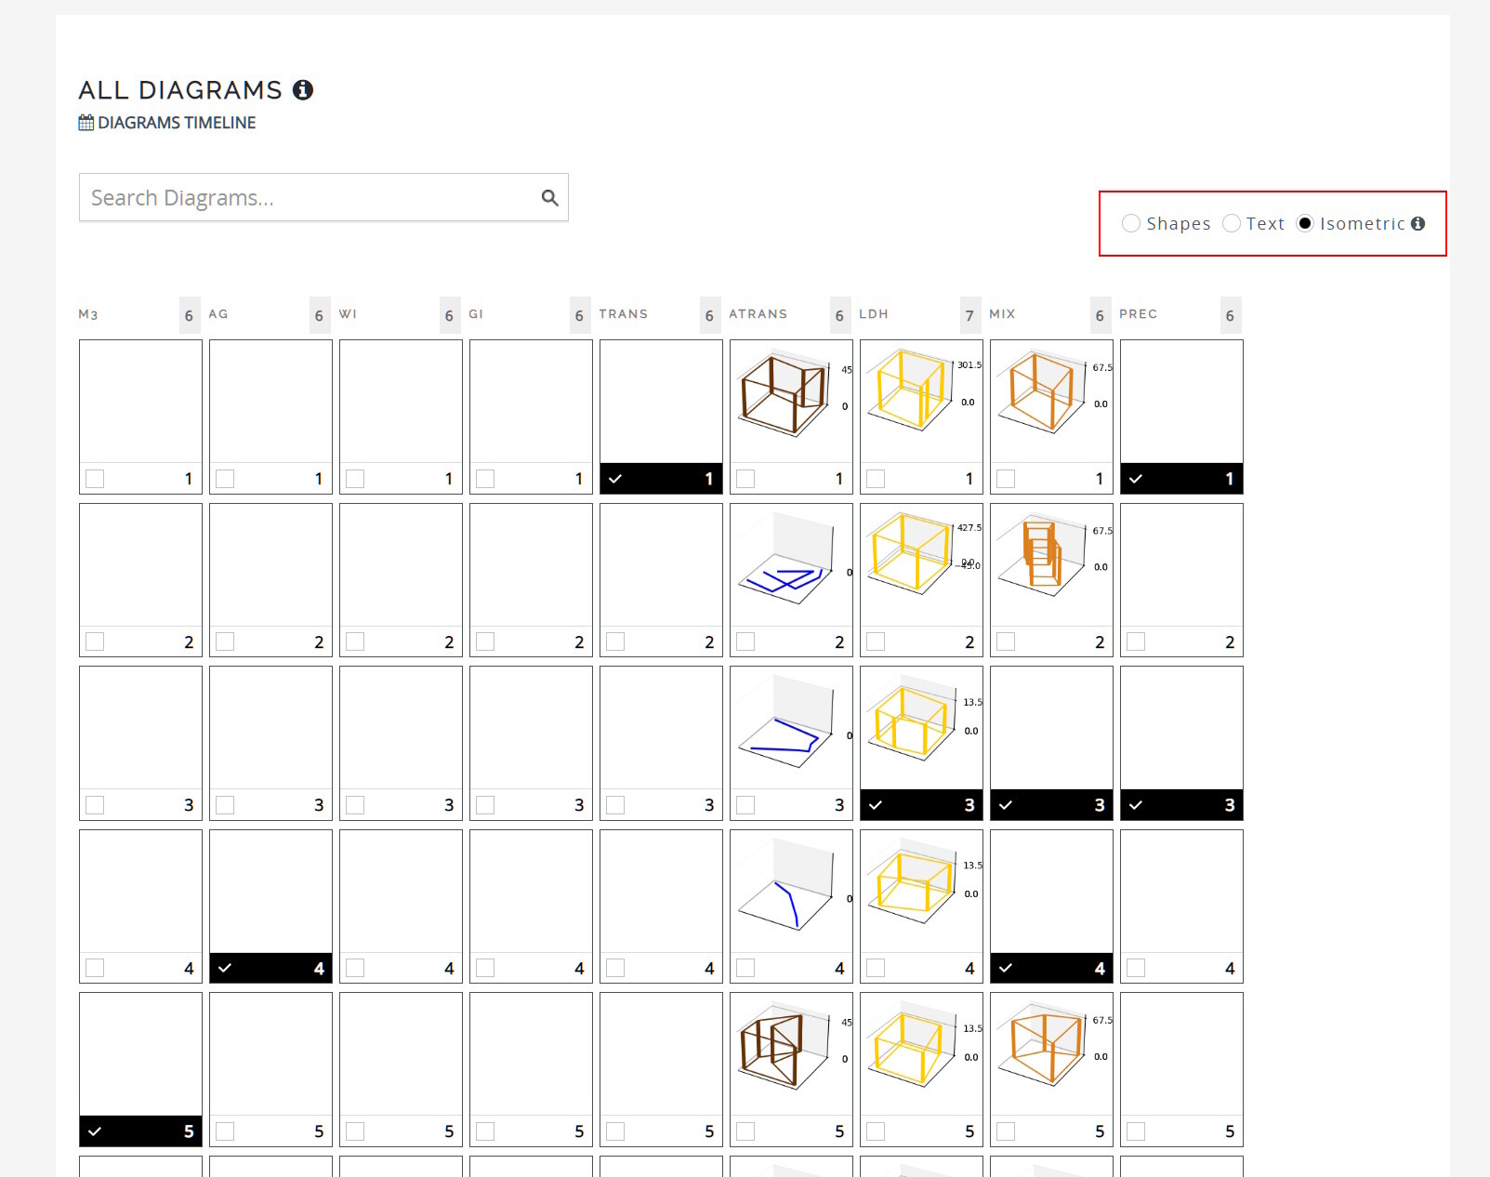The height and width of the screenshot is (1177, 1490).
Task: Click the M3 column header
Action: [88, 314]
